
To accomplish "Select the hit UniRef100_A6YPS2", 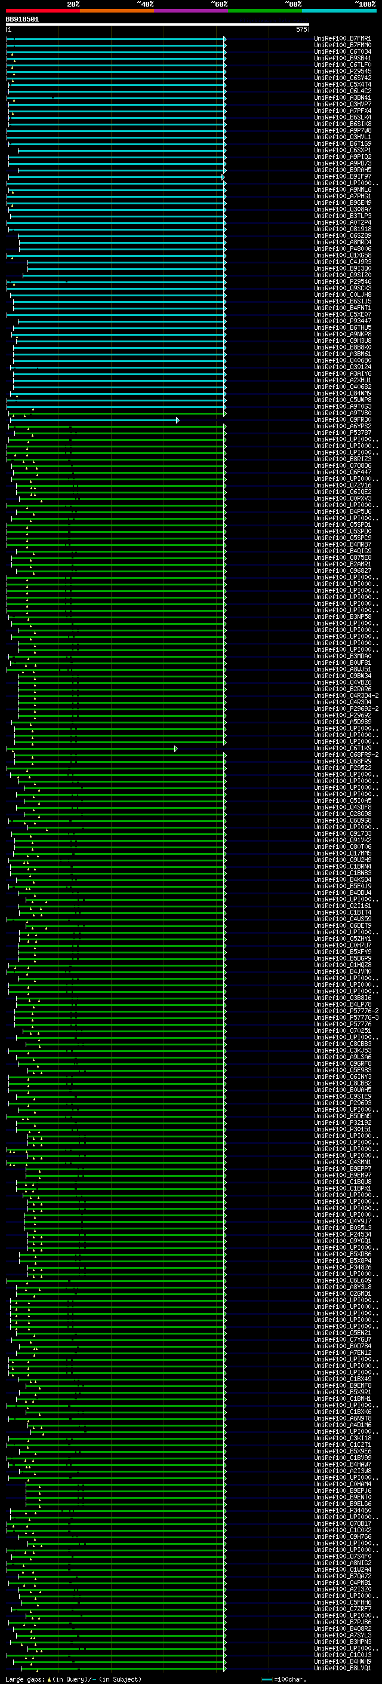I will point(342,427).
